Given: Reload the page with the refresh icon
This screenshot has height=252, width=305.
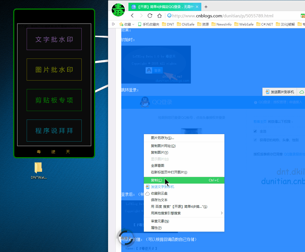Looking at the screenshot, I should coord(150,16).
